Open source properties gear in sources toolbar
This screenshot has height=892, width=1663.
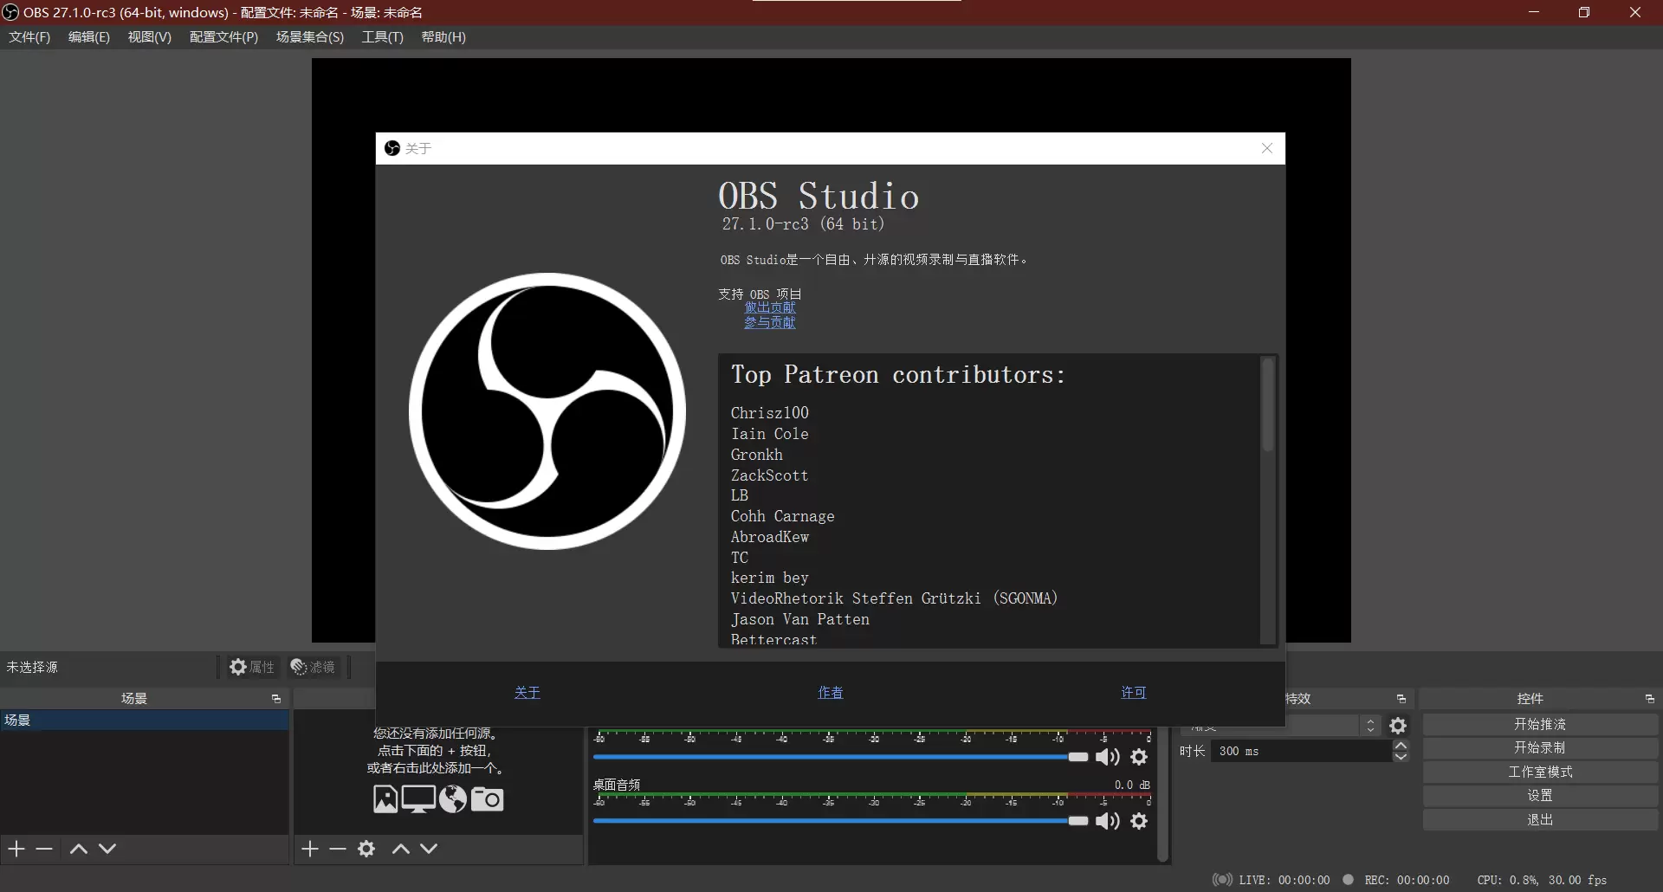pos(366,849)
